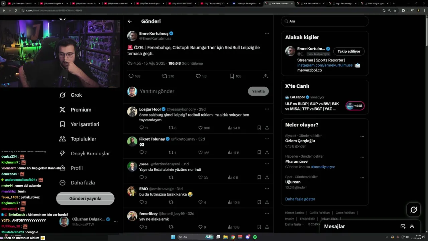This screenshot has height=241, width=428.
Task: Open more options on fenerlibey reply
Action: coord(267,214)
